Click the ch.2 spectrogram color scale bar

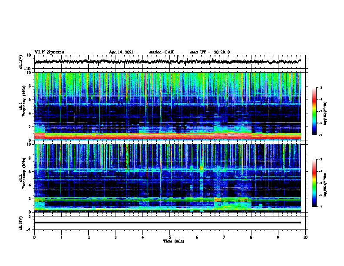(314, 183)
